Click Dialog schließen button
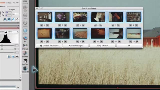160x90 pixels. 102,46
